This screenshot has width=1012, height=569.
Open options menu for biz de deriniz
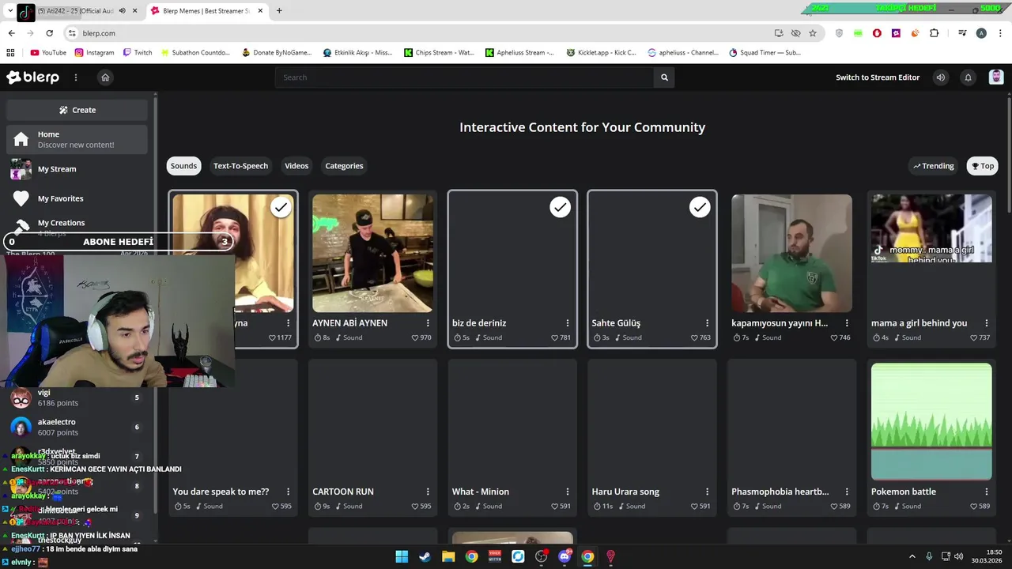[568, 323]
